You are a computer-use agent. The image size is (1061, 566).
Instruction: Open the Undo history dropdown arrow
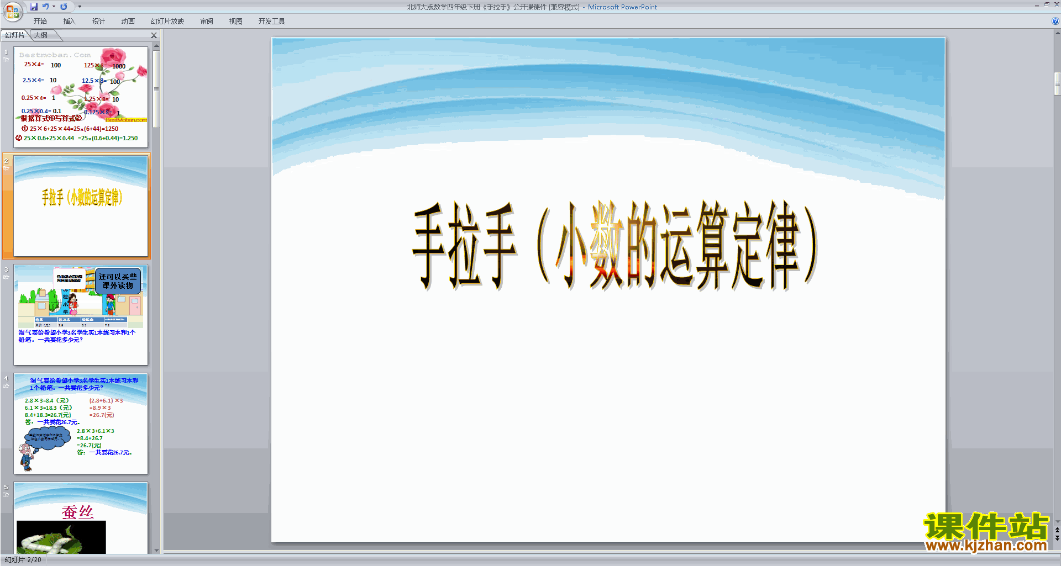[54, 7]
